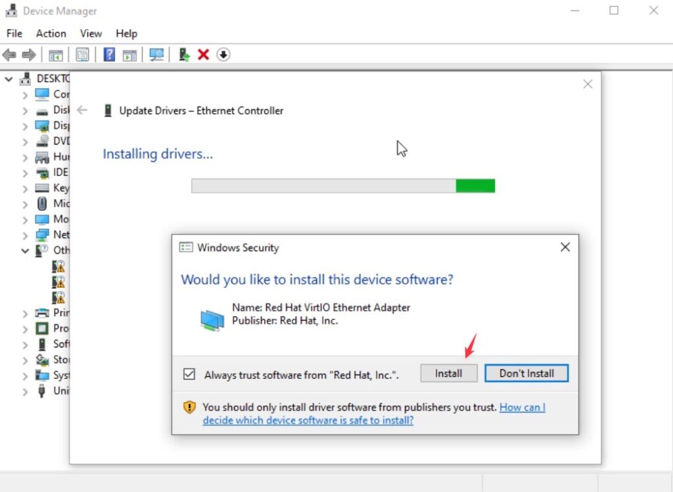Screen dimensions: 673x492
Task: Expand the Disk drives chevron
Action: [x=25, y=111]
